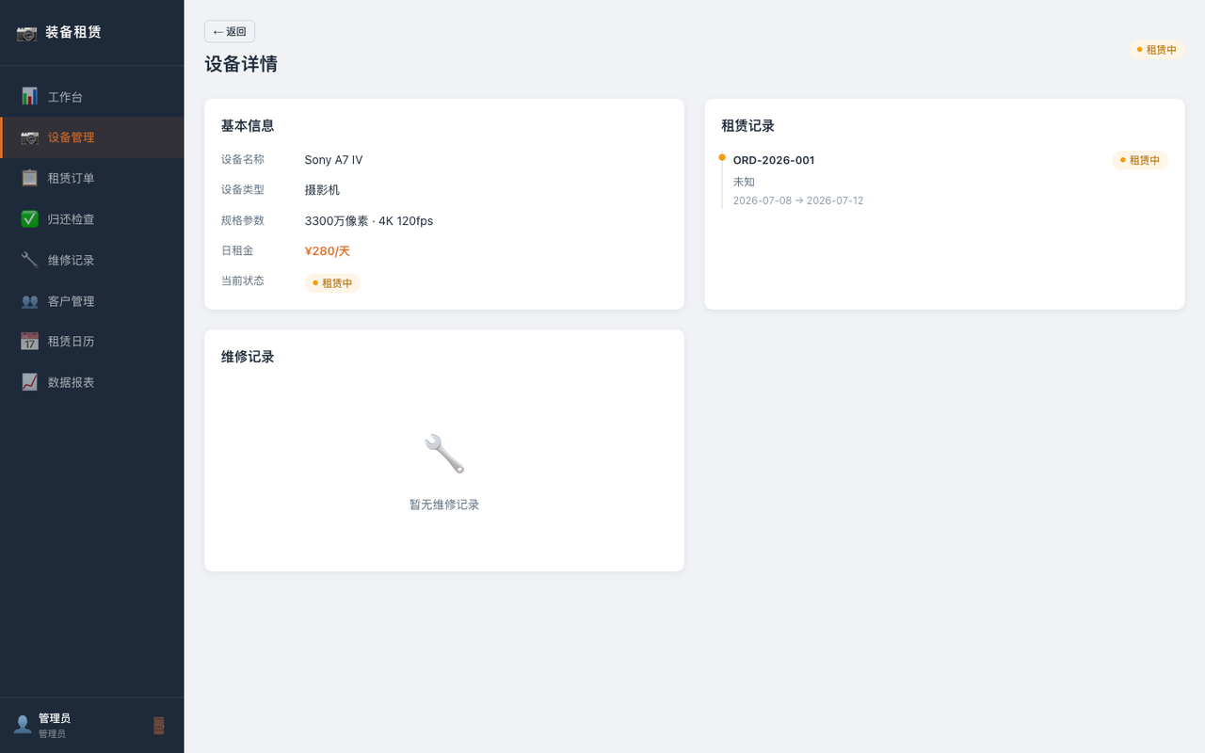Viewport: 1205px width, 753px height.
Task: Click the 客户管理 people icon
Action: pos(29,301)
